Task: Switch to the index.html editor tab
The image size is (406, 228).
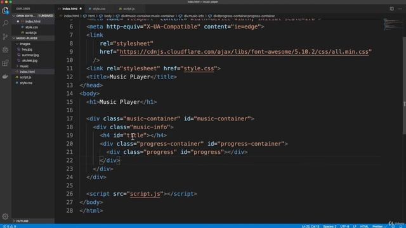Action: [70, 9]
